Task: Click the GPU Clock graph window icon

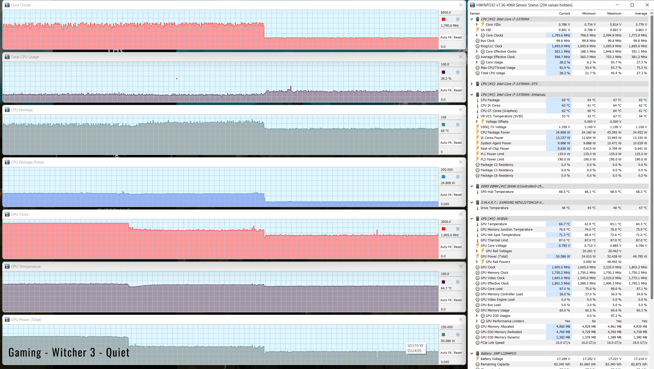Action: (7, 214)
